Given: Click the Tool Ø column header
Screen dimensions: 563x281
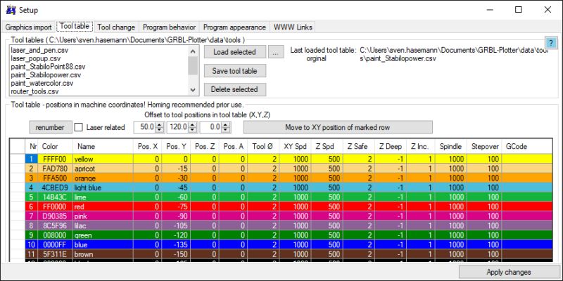Looking at the screenshot, I should coord(263,146).
